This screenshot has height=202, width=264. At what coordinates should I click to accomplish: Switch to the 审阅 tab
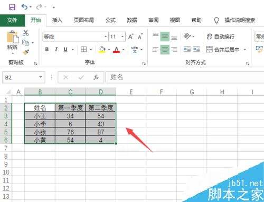coord(153,20)
